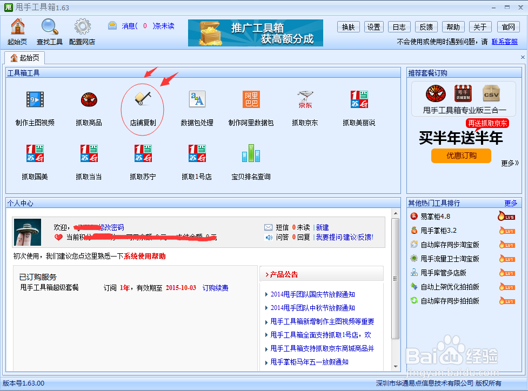528x391 pixels.
Task: Open 甩手工具箱全面支持抓取1号店 announcement
Action: coord(320,335)
